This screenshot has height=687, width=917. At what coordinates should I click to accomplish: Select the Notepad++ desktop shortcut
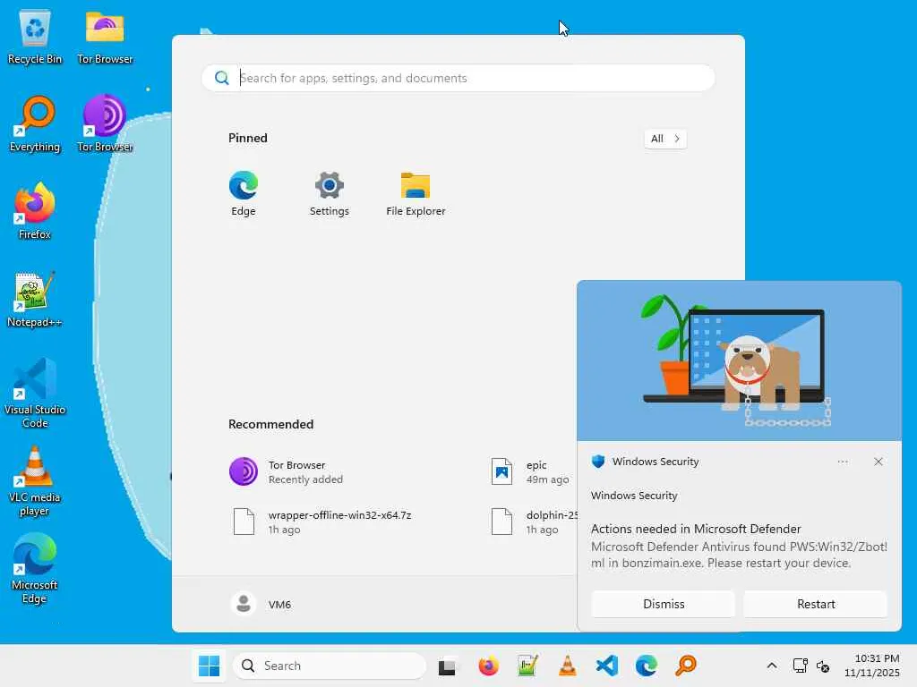tap(35, 300)
